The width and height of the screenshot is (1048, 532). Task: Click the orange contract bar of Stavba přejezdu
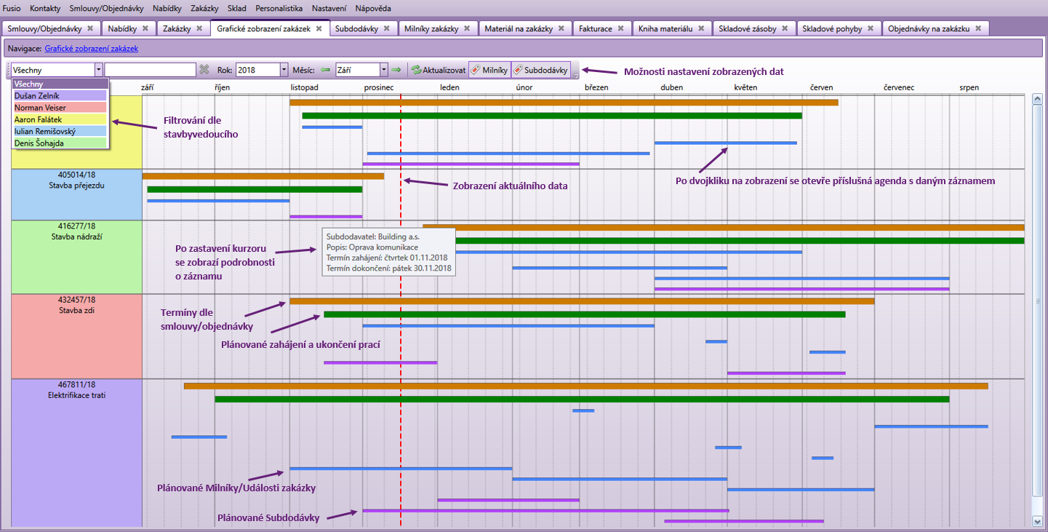pos(263,176)
